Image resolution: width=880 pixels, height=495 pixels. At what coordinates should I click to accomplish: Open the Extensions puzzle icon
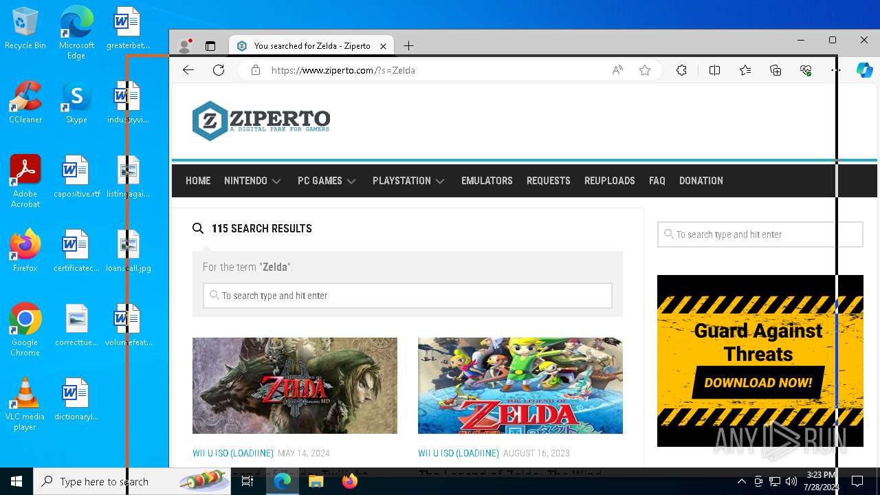coord(681,70)
